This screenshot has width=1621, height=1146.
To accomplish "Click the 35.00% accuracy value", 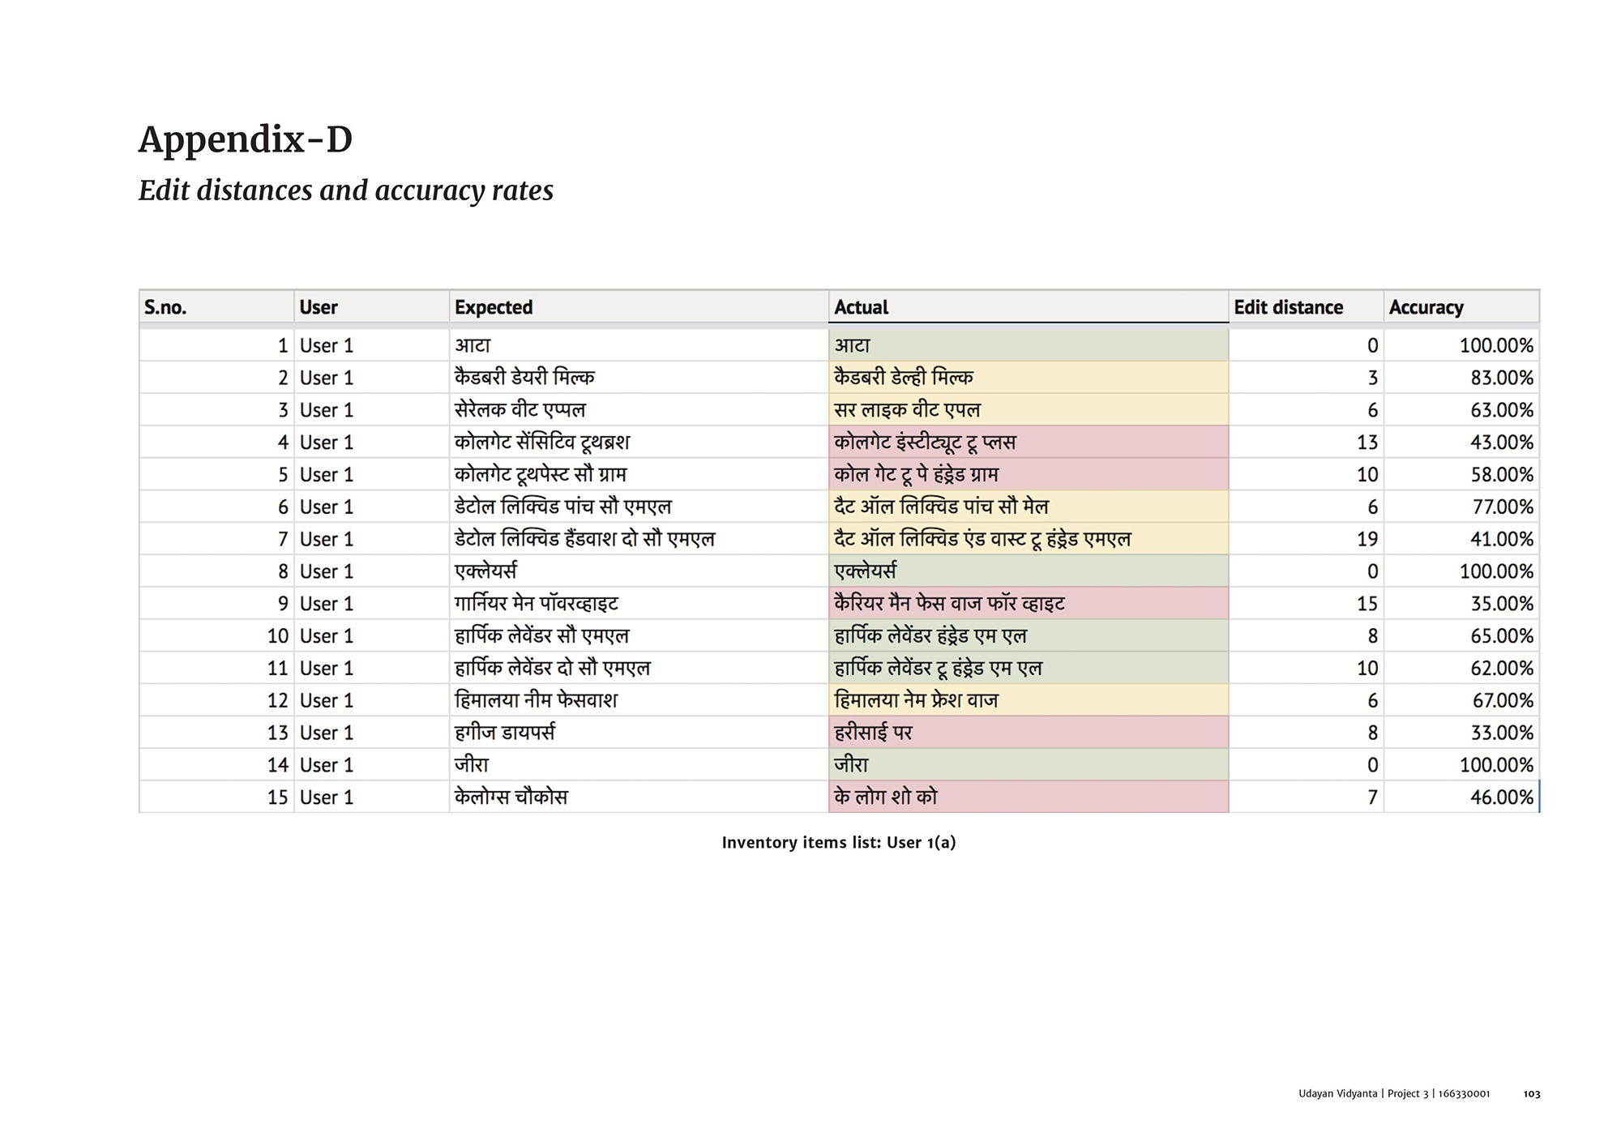I will tap(1502, 604).
